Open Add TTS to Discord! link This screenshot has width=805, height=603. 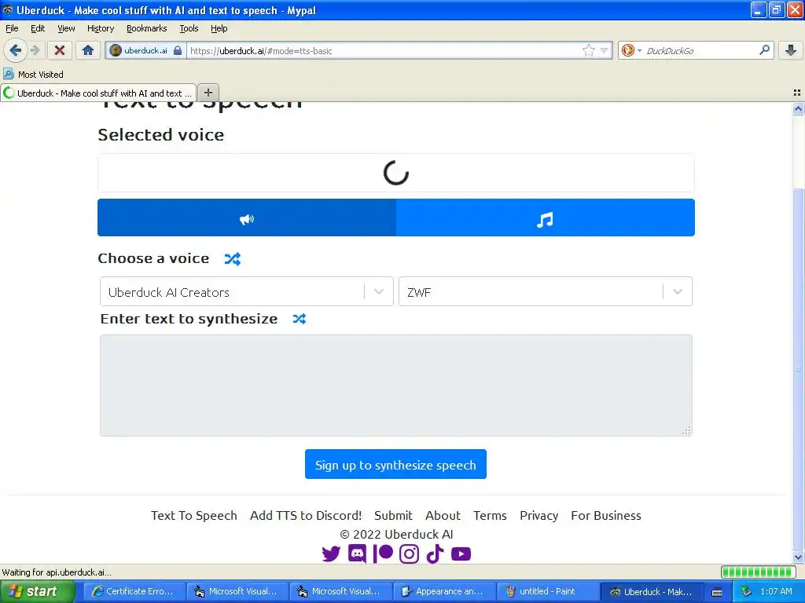pyautogui.click(x=306, y=515)
